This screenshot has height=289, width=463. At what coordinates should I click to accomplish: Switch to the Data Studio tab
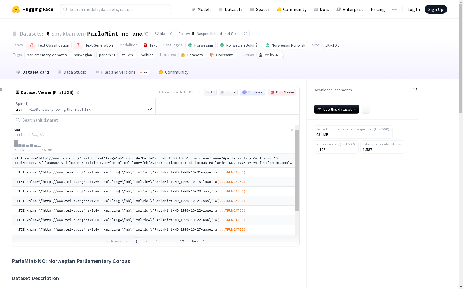(x=72, y=72)
